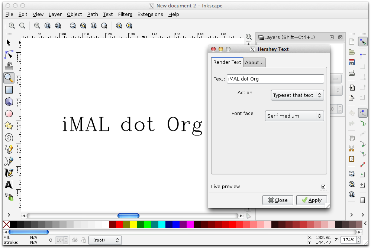This screenshot has width=371, height=249.
Task: Expand the commands bar overflow chevron
Action: 352,215
